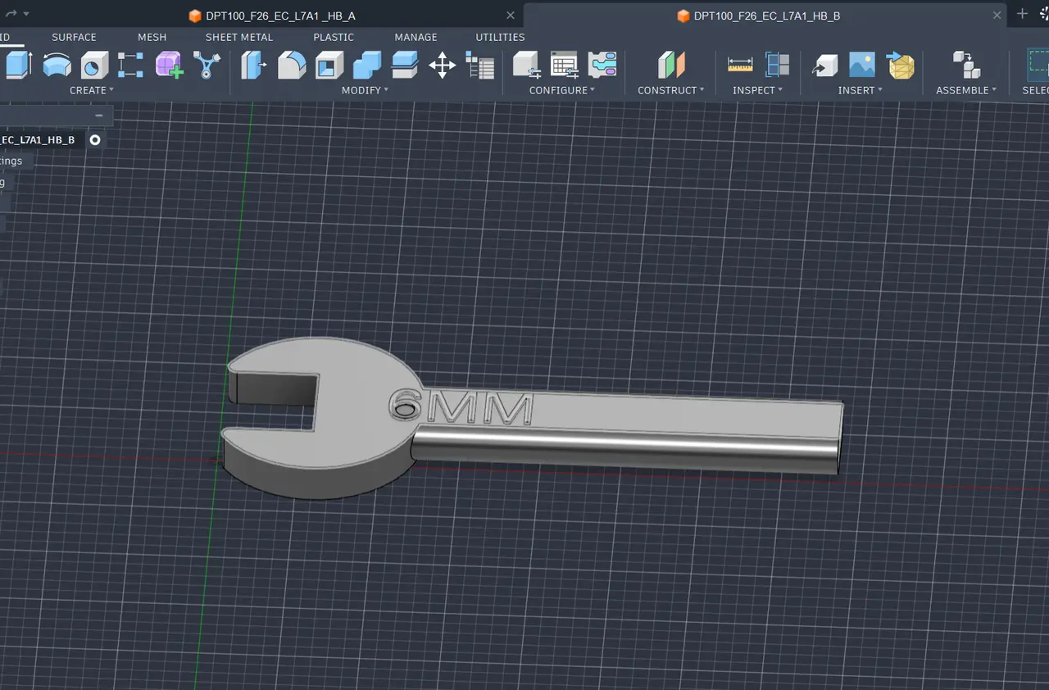
Task: Open the CONFIGURE dropdown menu
Action: 562,90
